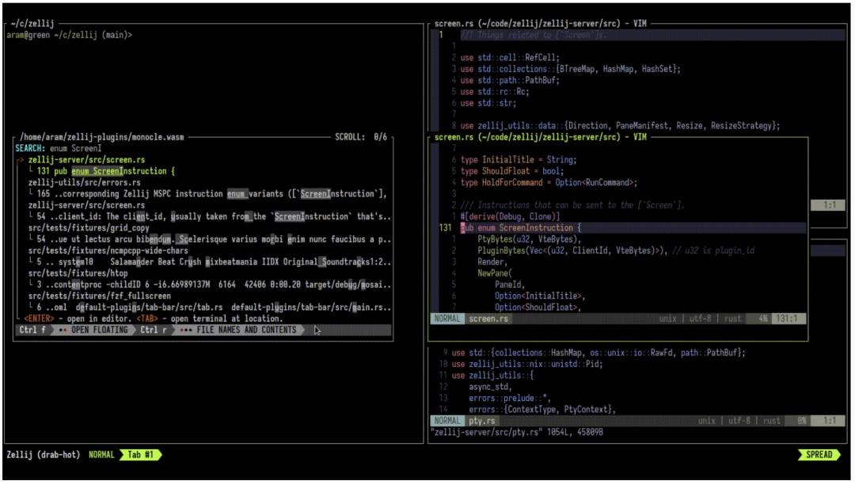The height and width of the screenshot is (485, 855).
Task: Click the SPREAD layout indicator
Action: (x=819, y=455)
